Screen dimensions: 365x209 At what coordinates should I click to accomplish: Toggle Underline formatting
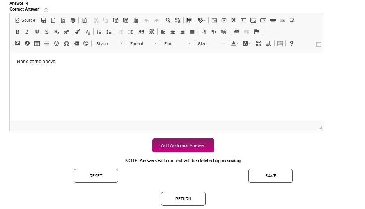tap(37, 32)
